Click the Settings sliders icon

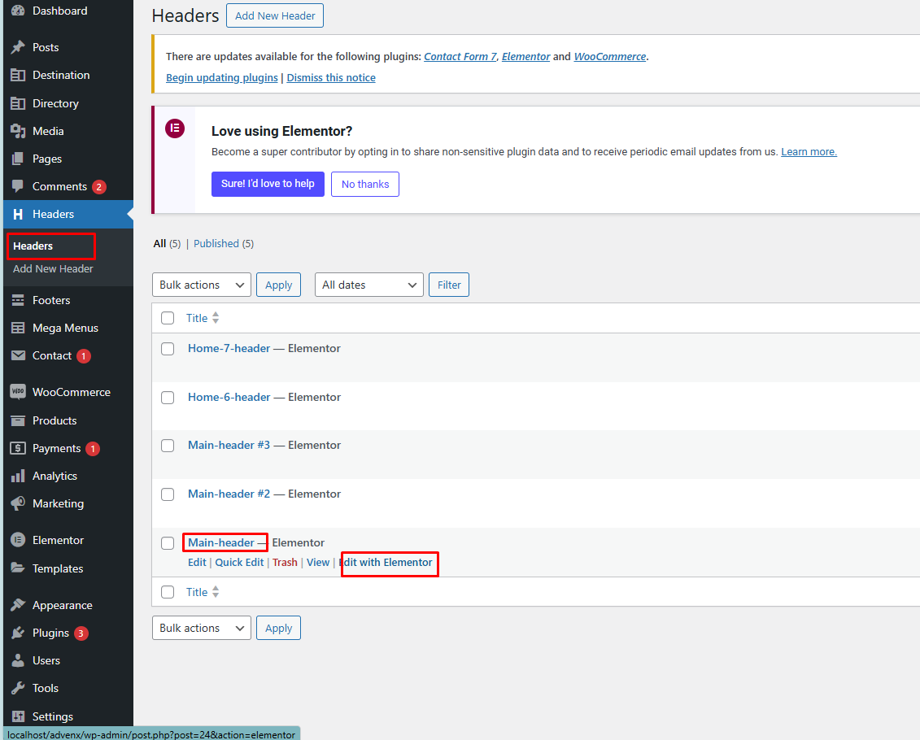click(x=18, y=716)
